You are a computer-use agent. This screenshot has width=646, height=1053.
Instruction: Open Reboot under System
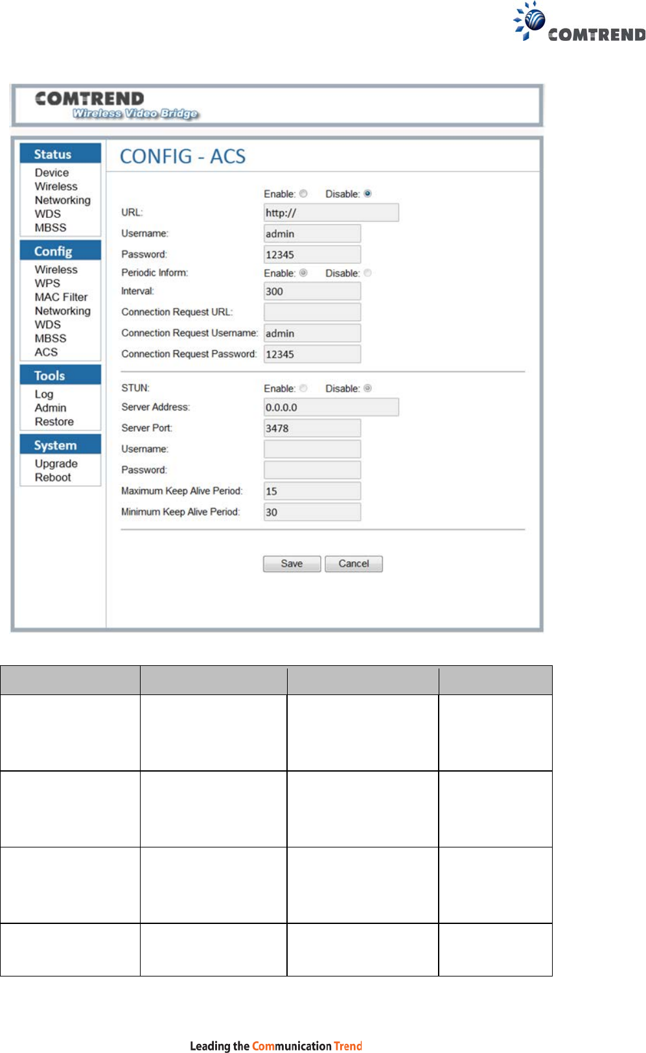coord(53,477)
